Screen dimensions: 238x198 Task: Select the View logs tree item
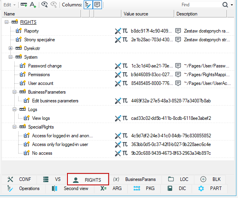41,118
